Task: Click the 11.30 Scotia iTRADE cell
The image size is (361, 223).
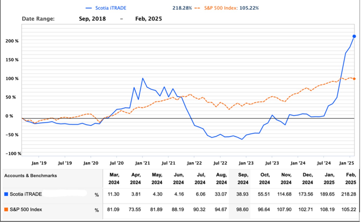Action: coord(114,194)
